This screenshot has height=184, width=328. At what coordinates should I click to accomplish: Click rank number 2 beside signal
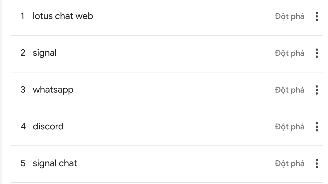tap(23, 53)
